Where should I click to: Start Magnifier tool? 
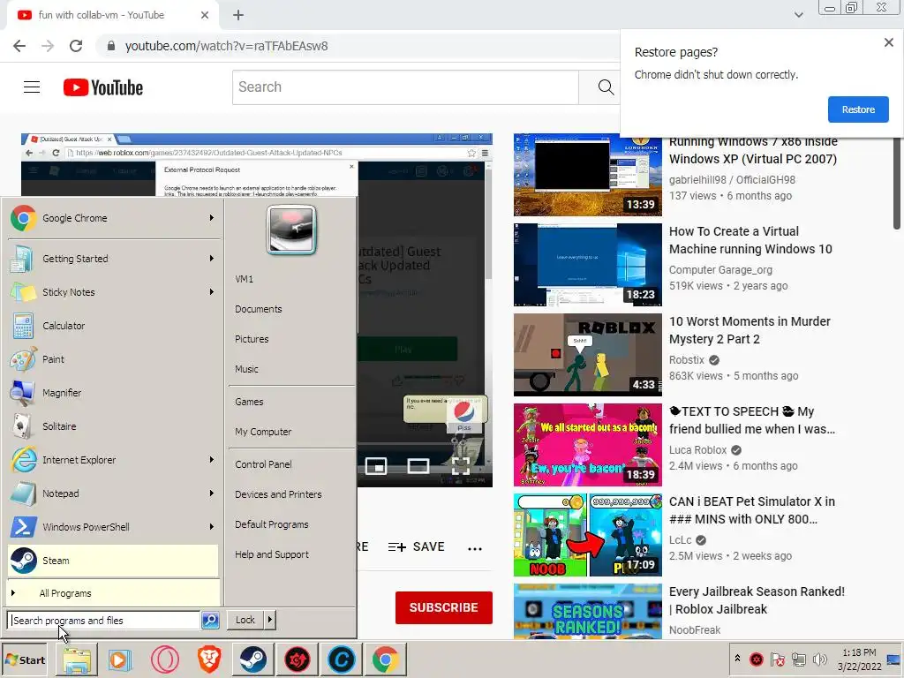pos(113,393)
